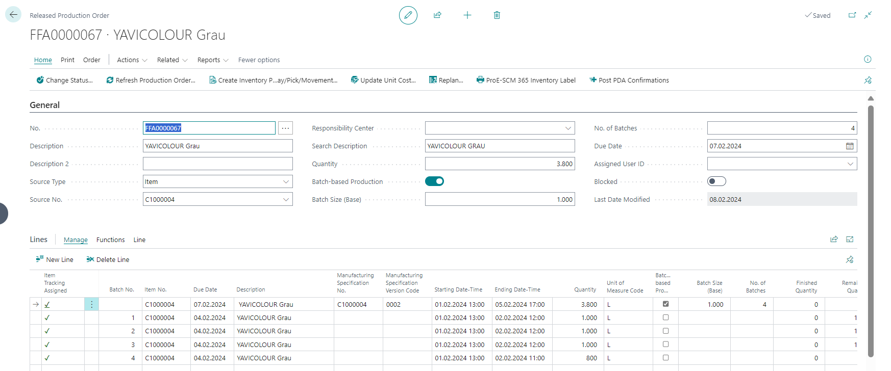The height and width of the screenshot is (371, 891).
Task: Expand the Related menu
Action: point(172,60)
